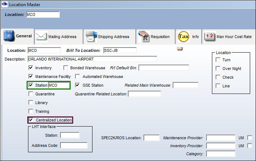Image resolution: width=256 pixels, height=161 pixels.
Task: Tick the UM checkbox beside Inventory Provider
Action: click(x=250, y=146)
